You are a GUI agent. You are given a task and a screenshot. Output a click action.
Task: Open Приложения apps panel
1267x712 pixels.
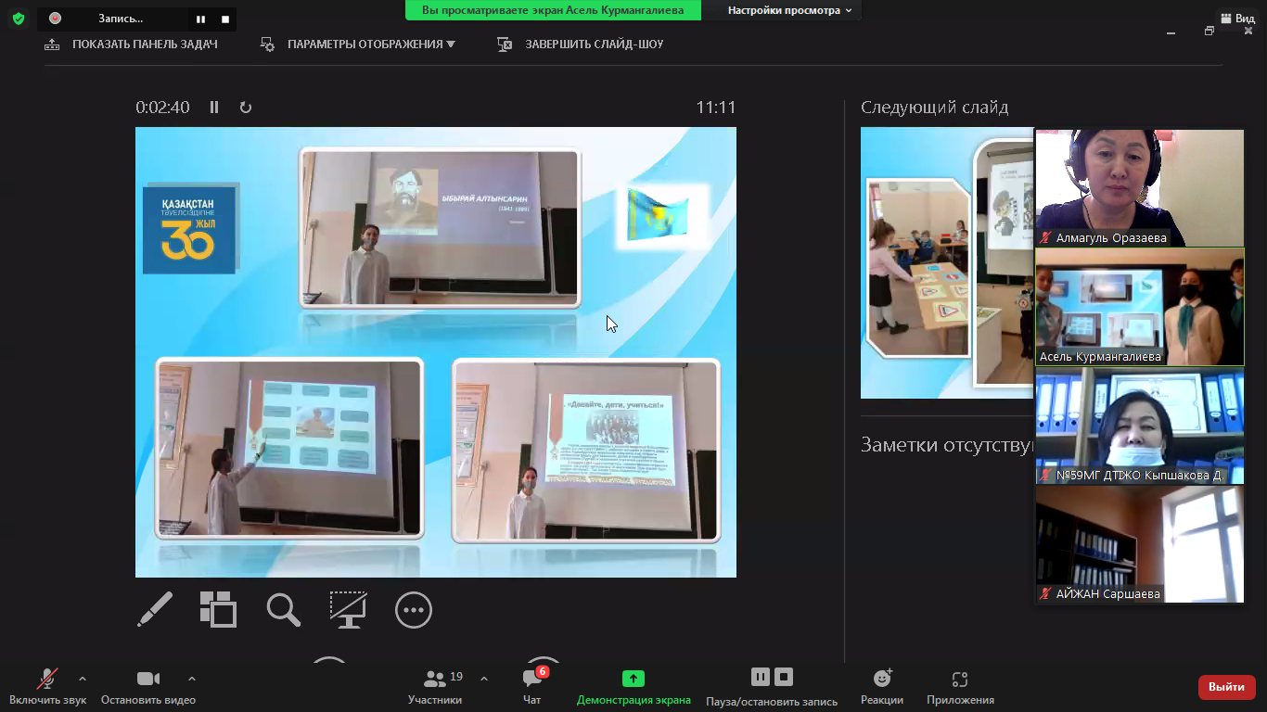pyautogui.click(x=960, y=686)
